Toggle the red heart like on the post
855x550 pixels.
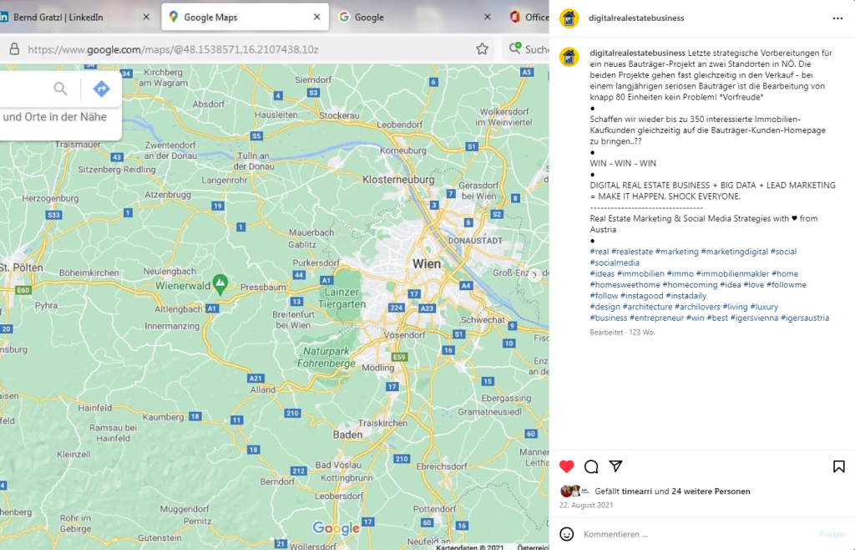click(567, 466)
